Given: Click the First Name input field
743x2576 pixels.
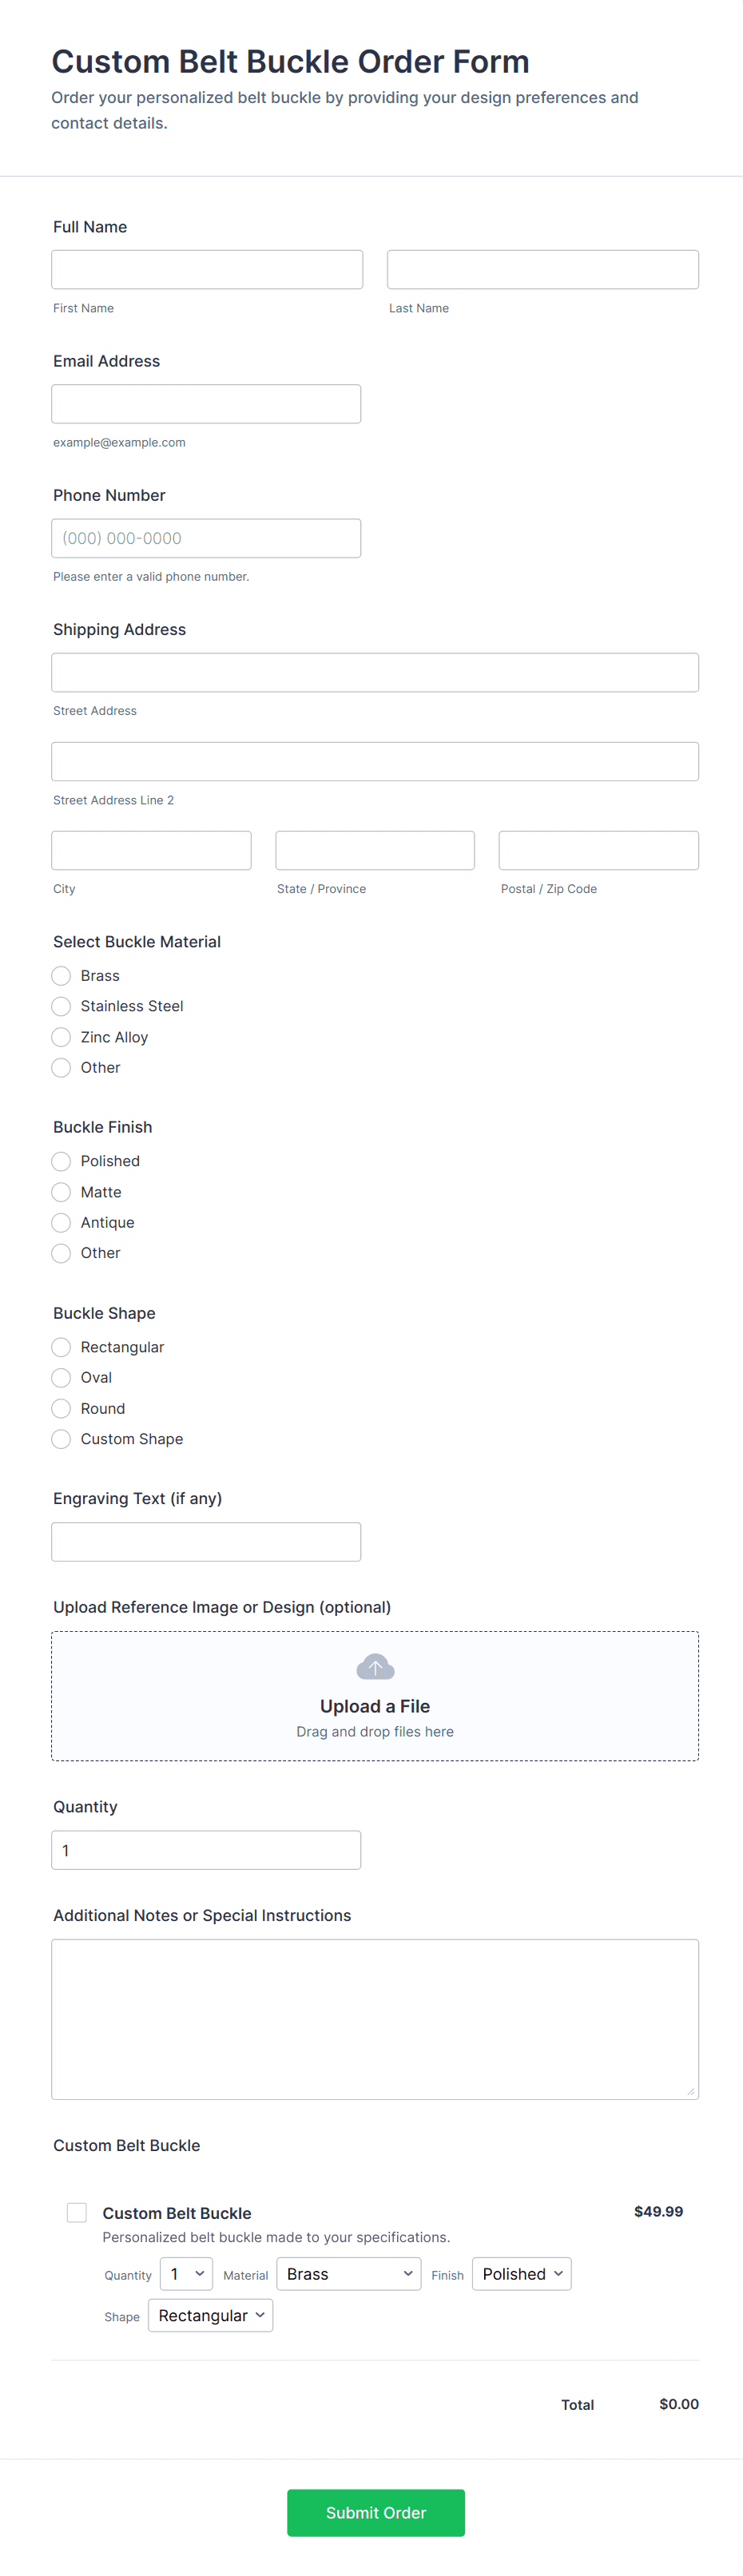Looking at the screenshot, I should tap(207, 270).
